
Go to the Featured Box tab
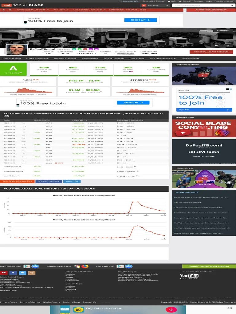coord(90,59)
